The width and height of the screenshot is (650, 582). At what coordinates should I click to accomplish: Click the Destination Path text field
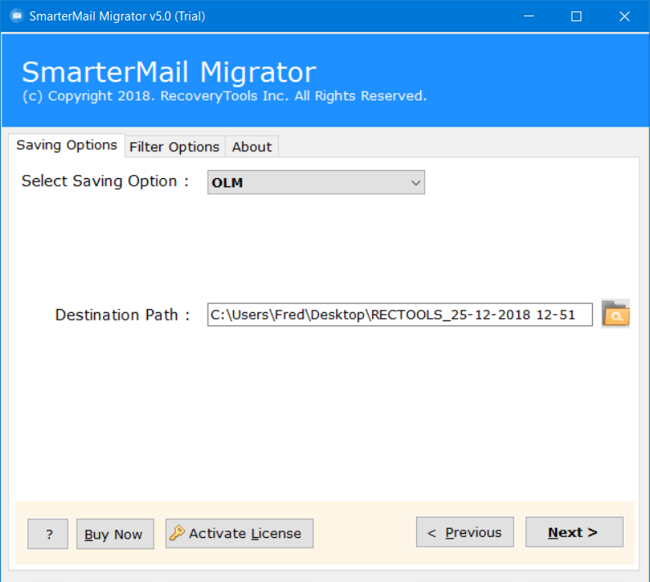(400, 315)
